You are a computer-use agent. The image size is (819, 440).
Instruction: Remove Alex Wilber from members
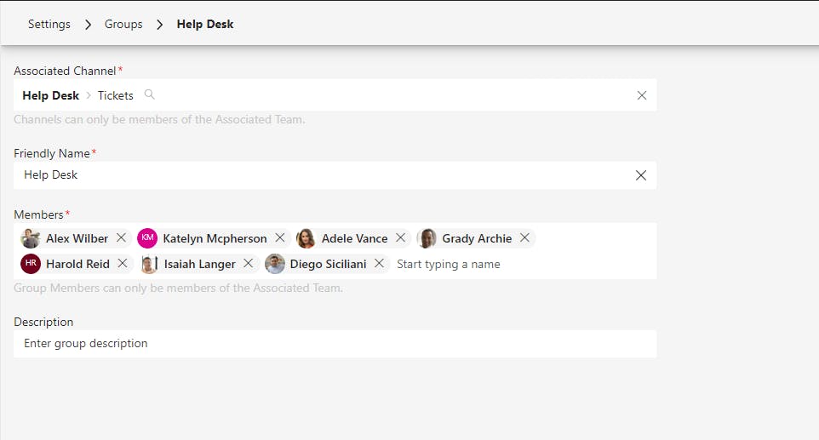click(121, 238)
